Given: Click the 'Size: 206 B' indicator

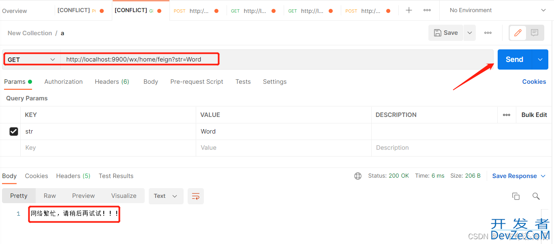Looking at the screenshot, I should click(x=465, y=176).
